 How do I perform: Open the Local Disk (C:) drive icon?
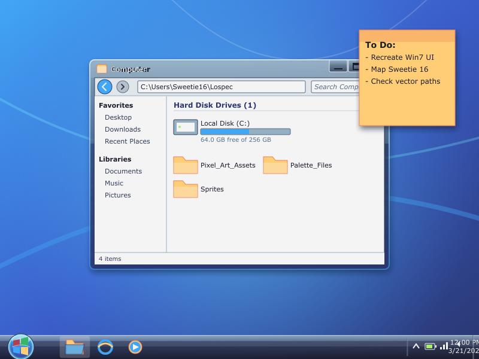pos(186,127)
